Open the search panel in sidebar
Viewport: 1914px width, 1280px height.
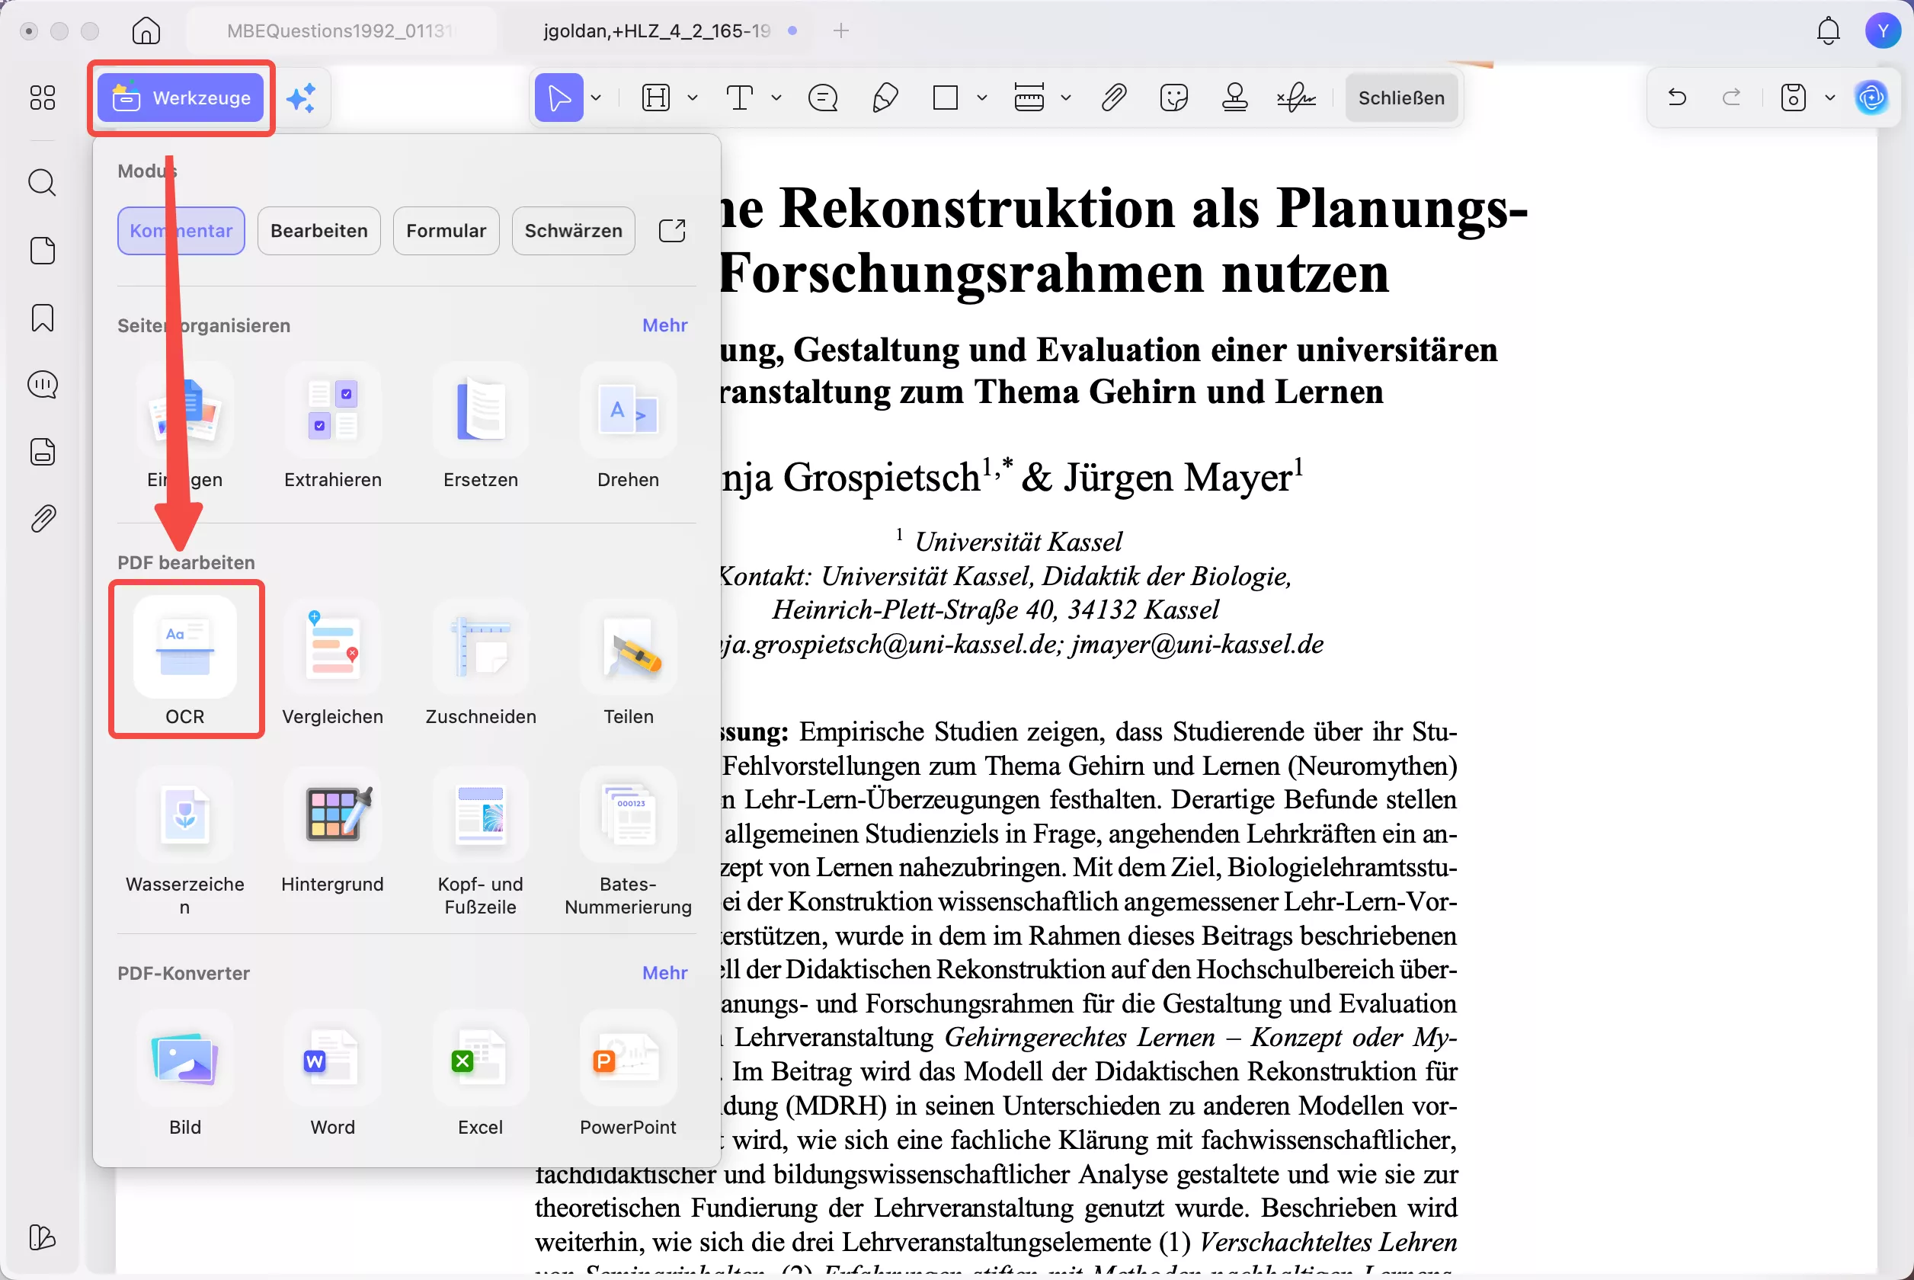click(43, 182)
